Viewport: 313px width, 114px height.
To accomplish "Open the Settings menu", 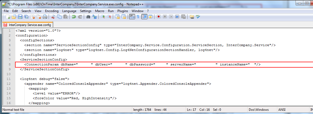I will coord(86,11).
